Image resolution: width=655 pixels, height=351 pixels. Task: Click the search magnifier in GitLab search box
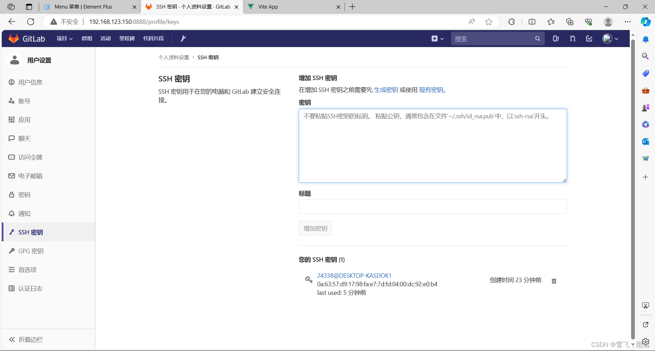tap(537, 39)
